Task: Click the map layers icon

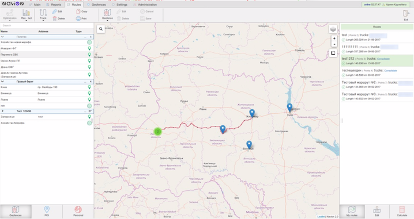Action: pyautogui.click(x=333, y=29)
